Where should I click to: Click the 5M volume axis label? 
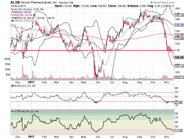point(8,75)
